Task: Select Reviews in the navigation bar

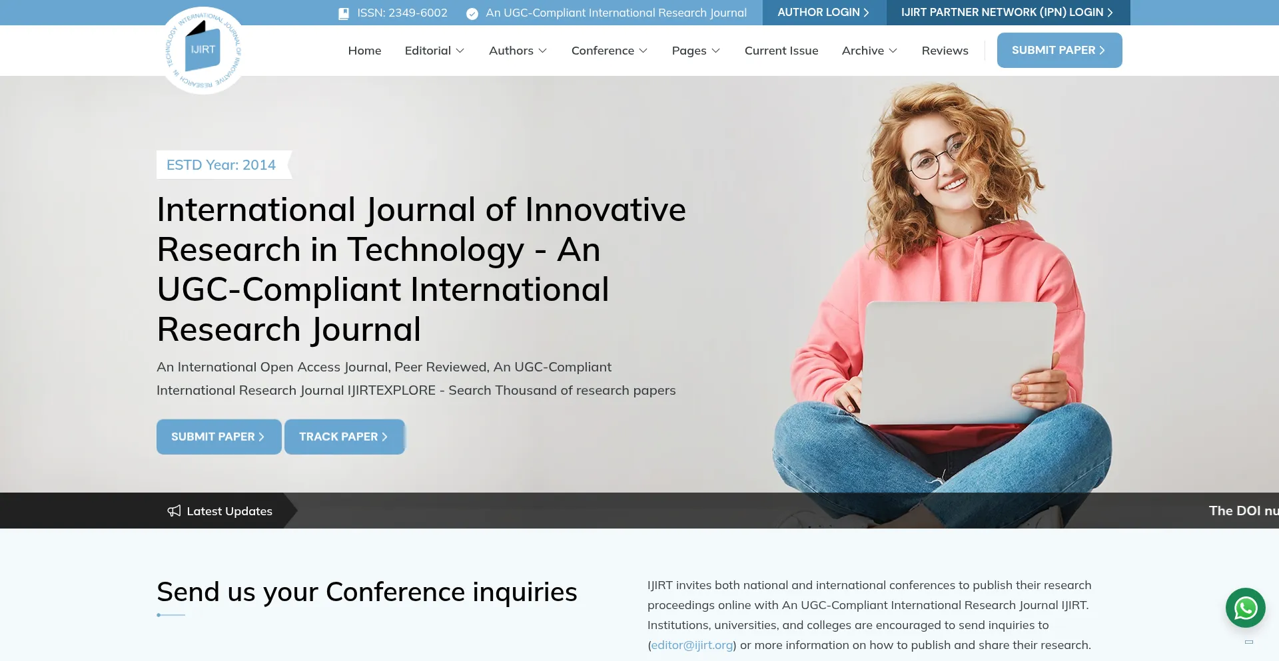Action: tap(945, 51)
